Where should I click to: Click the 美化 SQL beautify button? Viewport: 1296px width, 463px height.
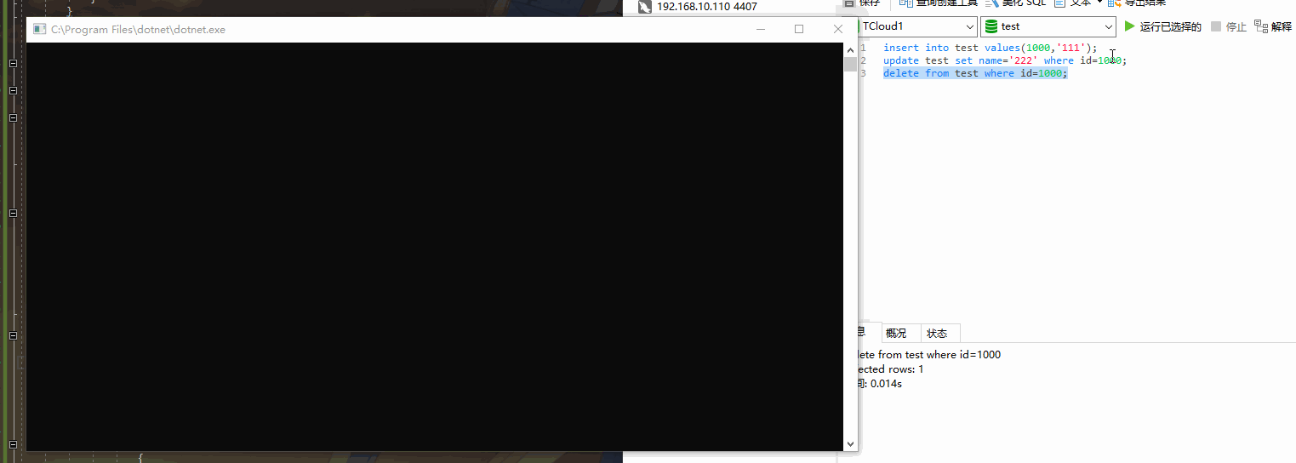click(x=1015, y=3)
